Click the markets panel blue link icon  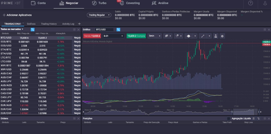tap(32, 29)
